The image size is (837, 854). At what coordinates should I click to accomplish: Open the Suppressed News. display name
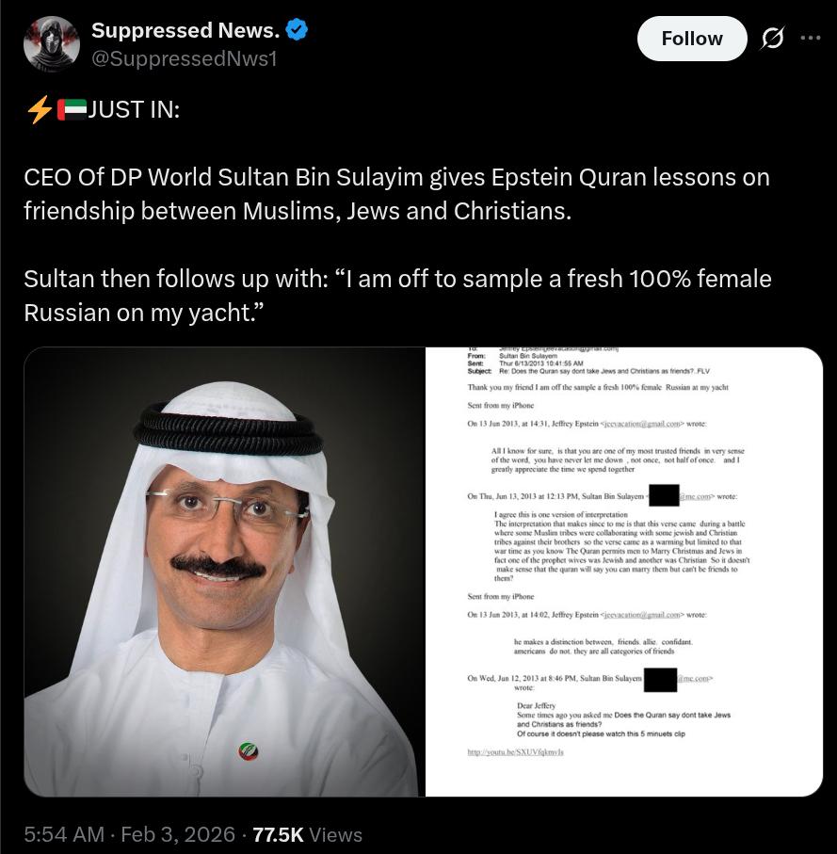tap(185, 30)
